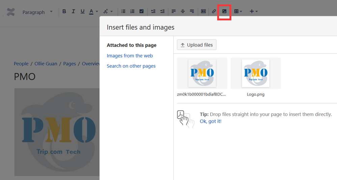Select the Logo.png thumbnail
The width and height of the screenshot is (337, 180).
[256, 73]
